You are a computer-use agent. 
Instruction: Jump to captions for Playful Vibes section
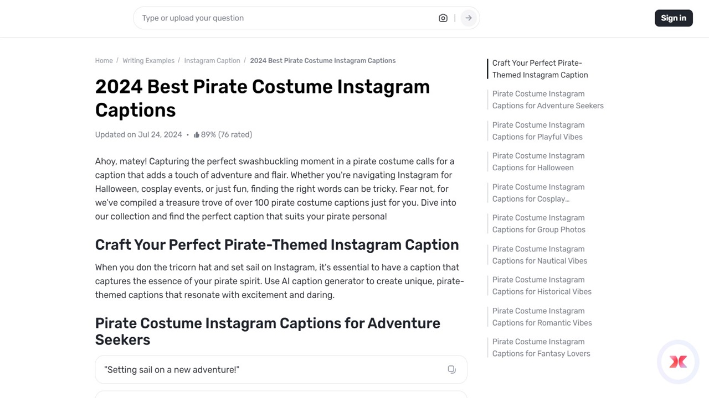(537, 130)
